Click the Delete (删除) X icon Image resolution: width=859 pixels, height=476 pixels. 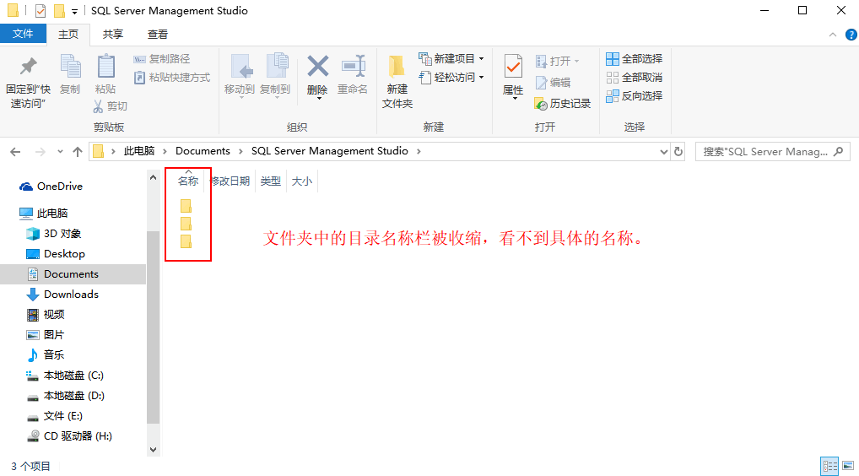point(318,67)
